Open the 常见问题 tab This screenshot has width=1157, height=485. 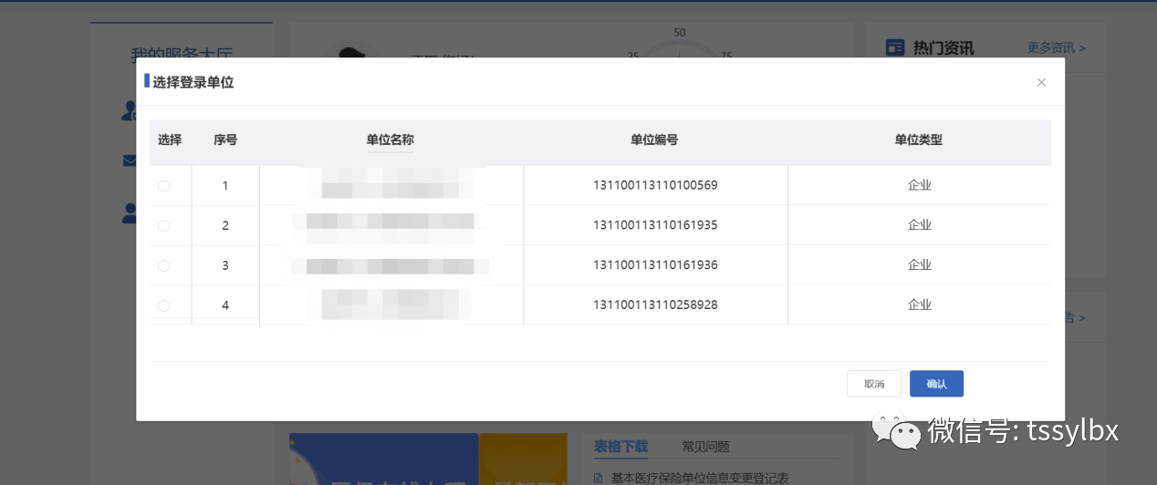point(705,447)
